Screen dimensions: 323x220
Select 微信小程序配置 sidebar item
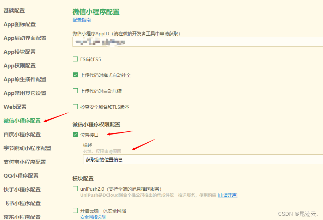pyautogui.click(x=22, y=121)
